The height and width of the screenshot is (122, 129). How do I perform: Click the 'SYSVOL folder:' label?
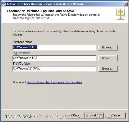22,64
